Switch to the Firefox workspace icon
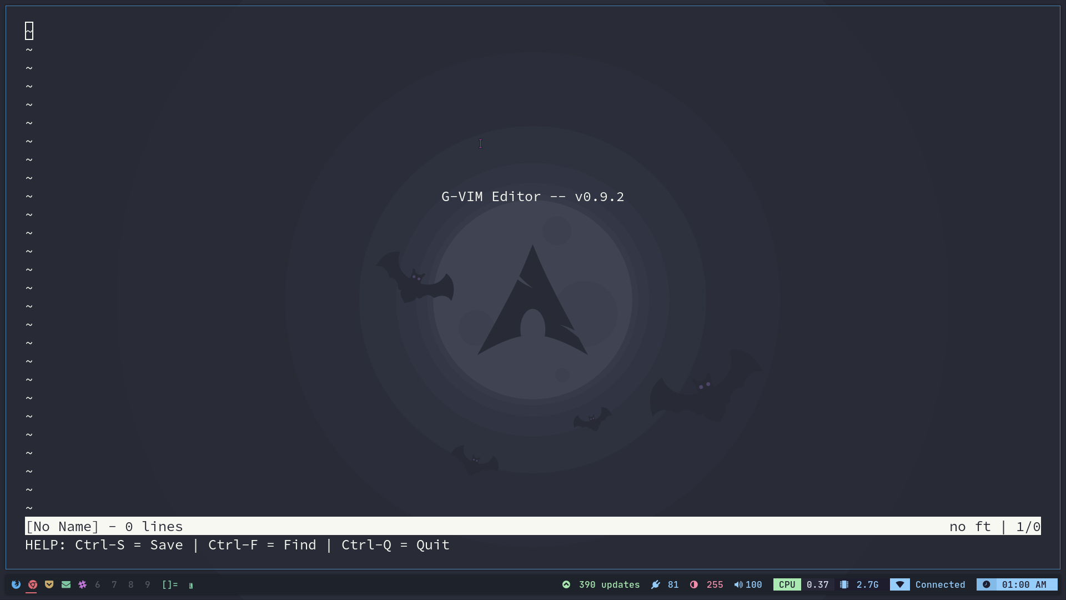 pos(16,584)
